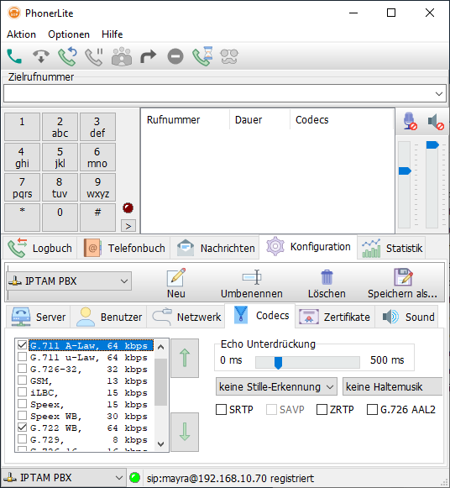
Task: Enable the G.711 u-Law codec checkbox
Action: coord(22,357)
